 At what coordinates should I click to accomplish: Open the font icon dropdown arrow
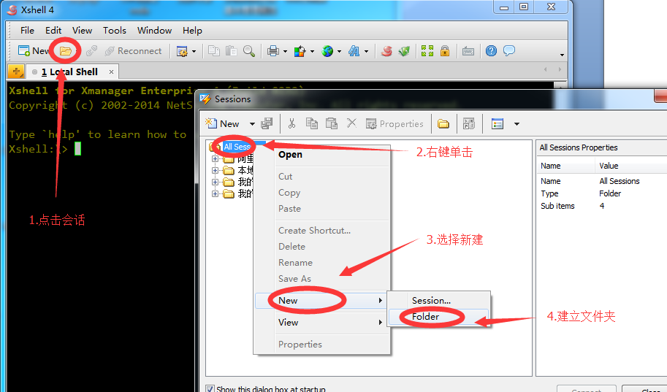(366, 52)
